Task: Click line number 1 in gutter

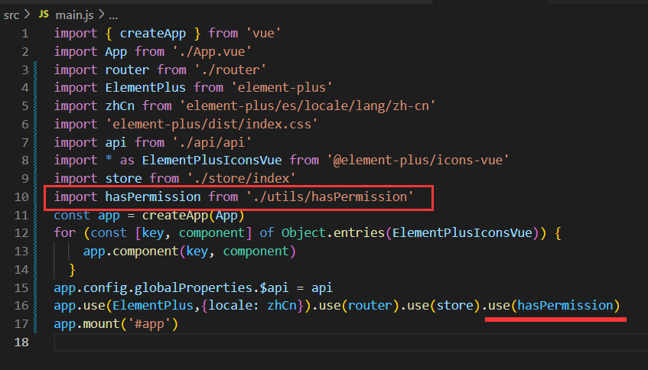Action: point(24,34)
